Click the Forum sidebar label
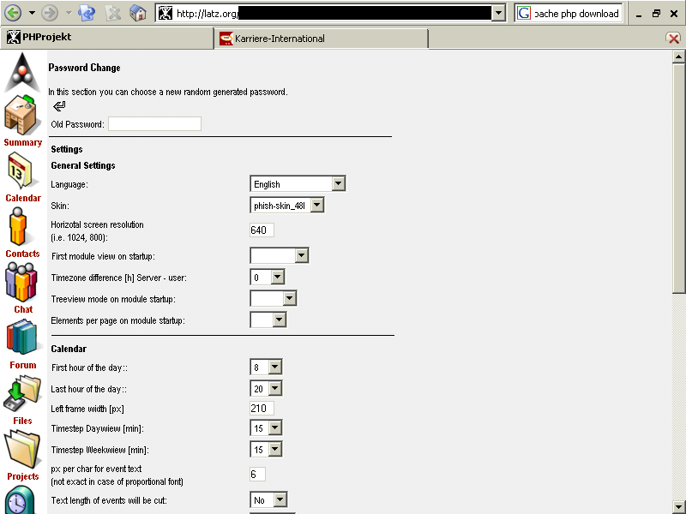The image size is (686, 514). (x=23, y=365)
